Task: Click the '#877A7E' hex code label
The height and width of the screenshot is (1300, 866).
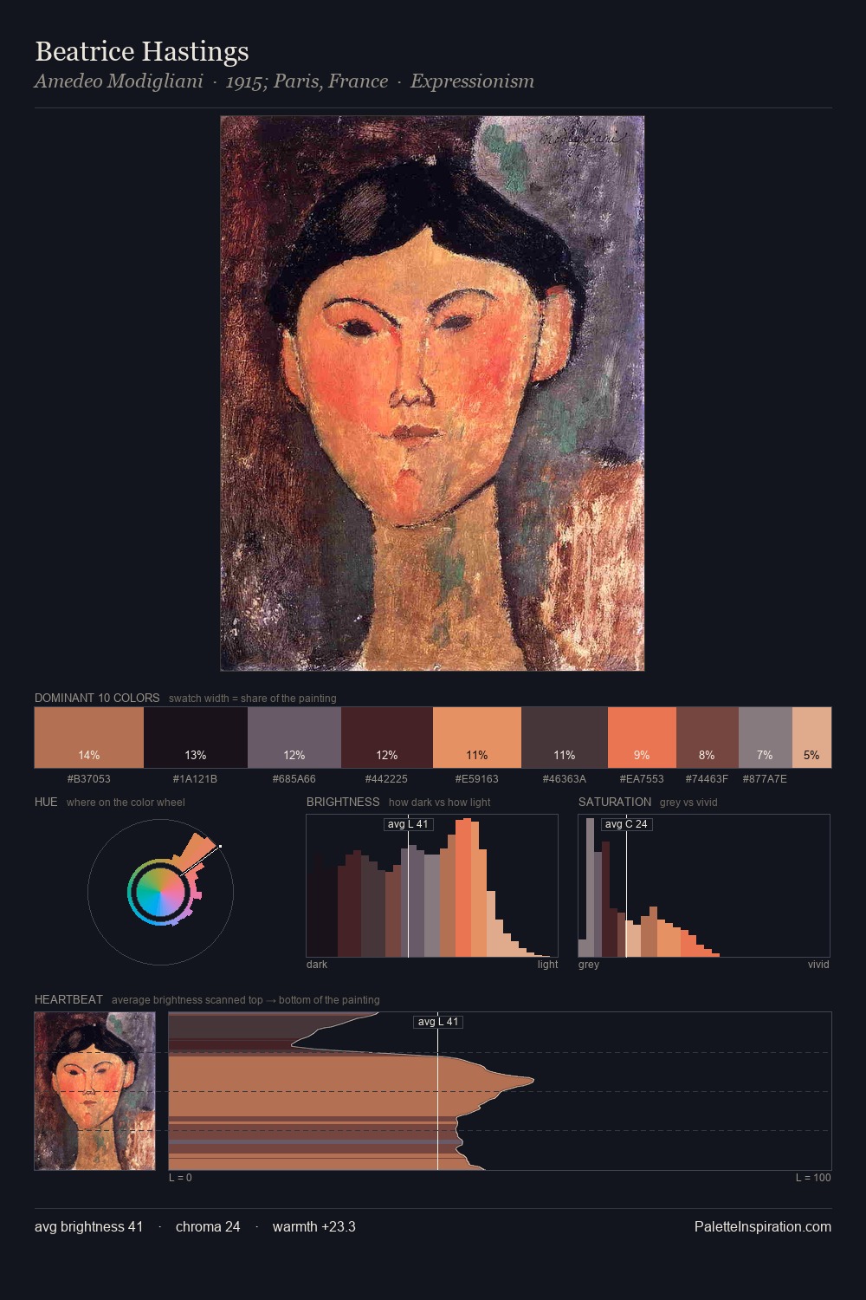Action: 765,779
